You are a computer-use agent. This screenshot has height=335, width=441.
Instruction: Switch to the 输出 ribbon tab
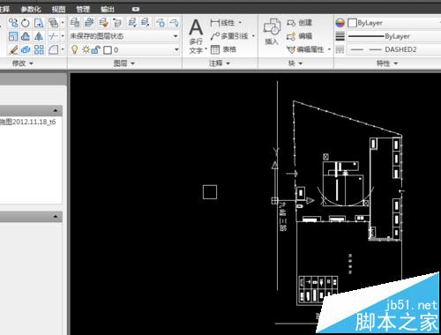[108, 10]
